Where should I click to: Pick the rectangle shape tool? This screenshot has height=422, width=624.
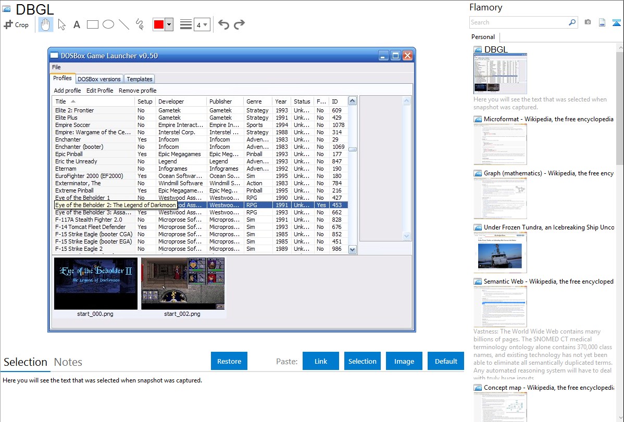coord(92,24)
